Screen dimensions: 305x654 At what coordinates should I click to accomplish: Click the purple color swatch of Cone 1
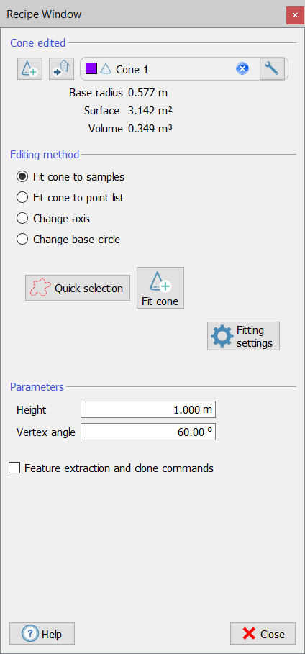[x=91, y=68]
